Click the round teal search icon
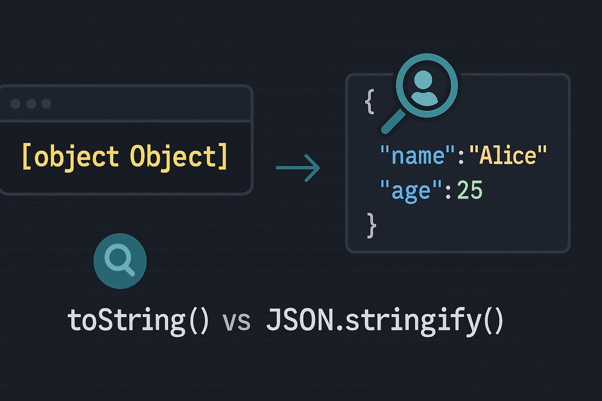The width and height of the screenshot is (602, 401). pyautogui.click(x=120, y=261)
